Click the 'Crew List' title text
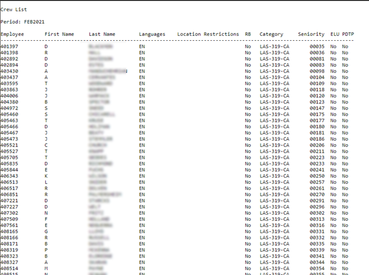 click(13, 10)
